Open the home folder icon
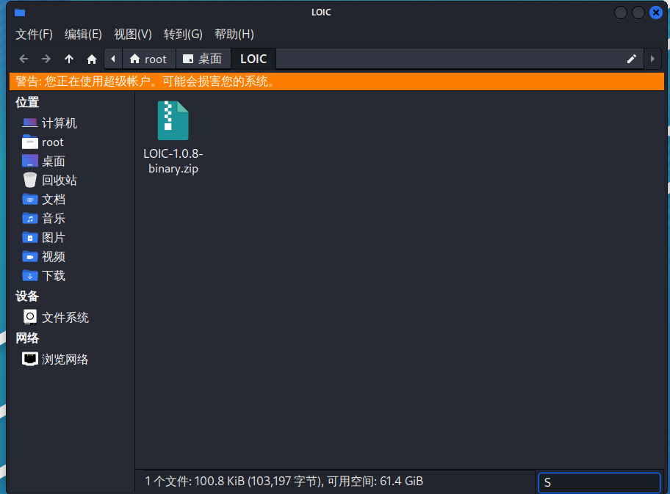The height and width of the screenshot is (494, 670). coord(90,59)
